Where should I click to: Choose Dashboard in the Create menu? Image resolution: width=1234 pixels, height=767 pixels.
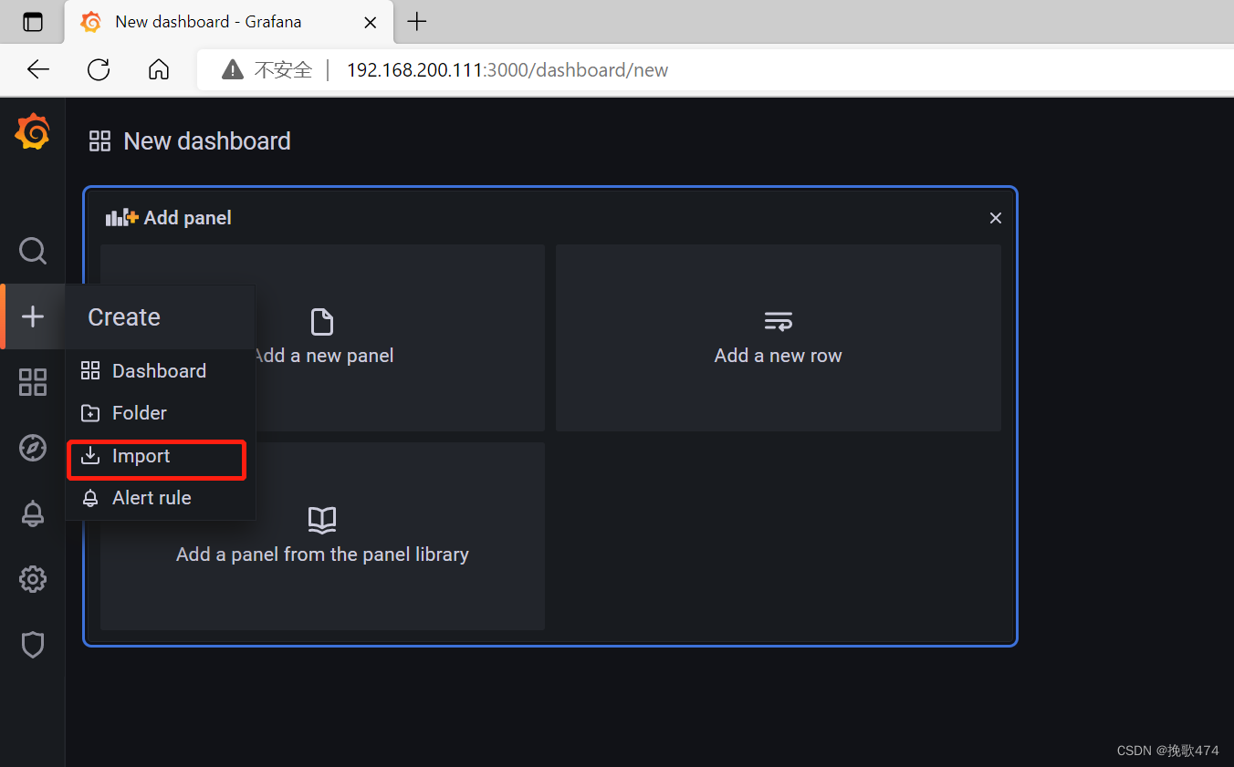click(x=159, y=370)
